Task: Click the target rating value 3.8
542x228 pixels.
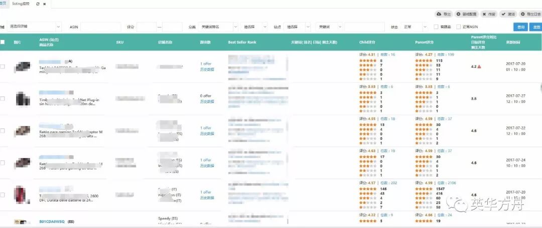Action: 474,98
